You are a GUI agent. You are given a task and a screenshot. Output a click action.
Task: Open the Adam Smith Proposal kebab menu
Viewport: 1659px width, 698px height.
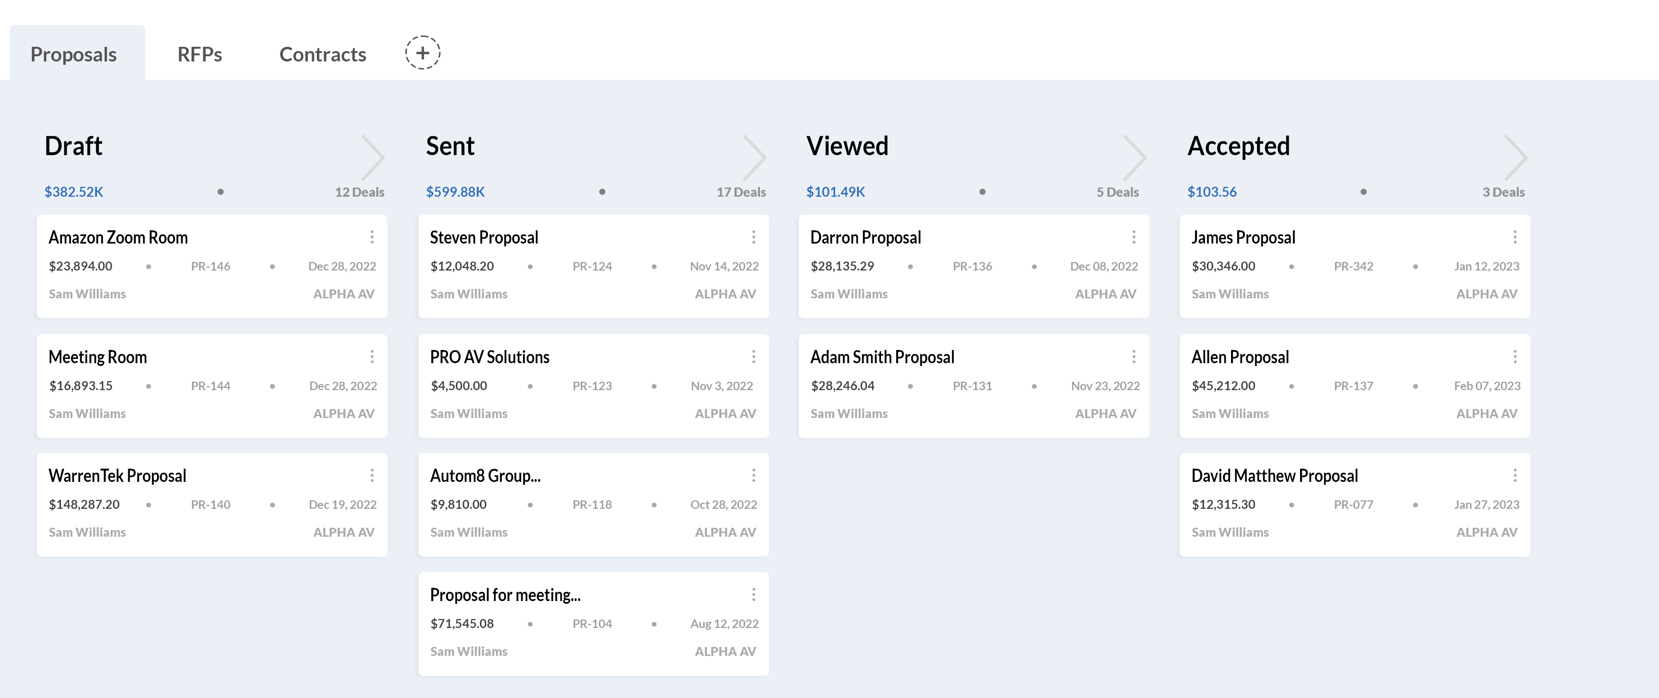(x=1134, y=357)
